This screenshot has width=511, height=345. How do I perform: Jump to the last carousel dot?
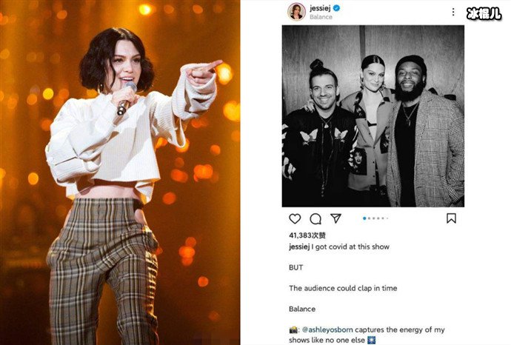click(x=387, y=218)
